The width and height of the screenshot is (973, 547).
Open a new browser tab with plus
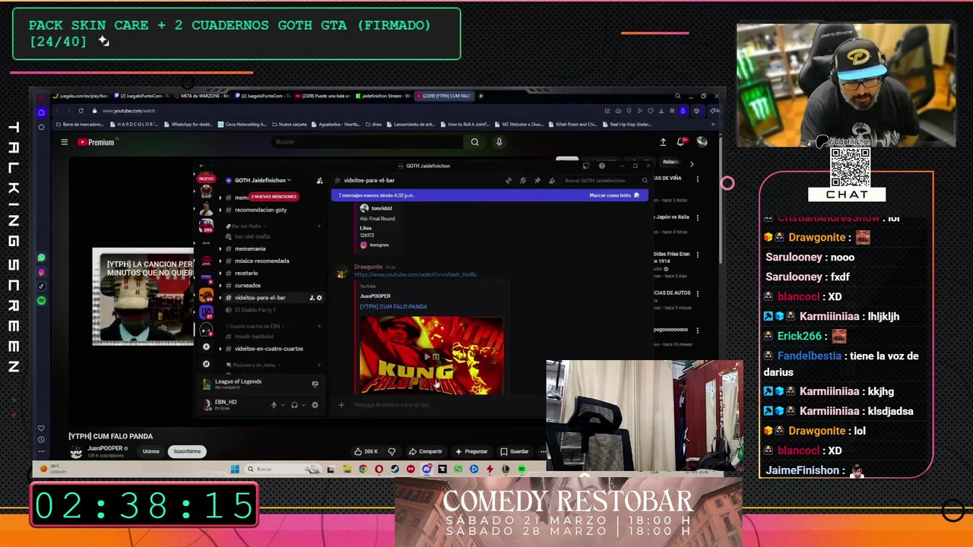click(x=480, y=96)
